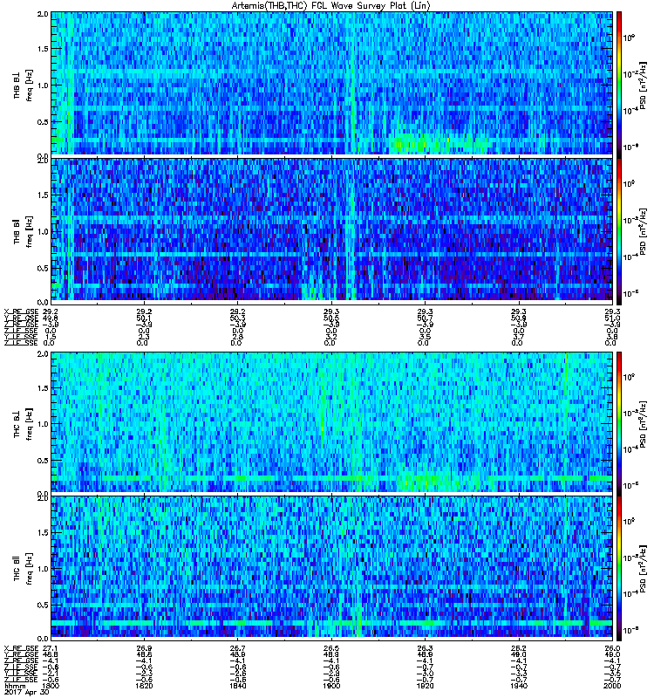This screenshot has height=698, width=654.
Task: Click the '1900' time tick label
Action: pyautogui.click(x=331, y=686)
